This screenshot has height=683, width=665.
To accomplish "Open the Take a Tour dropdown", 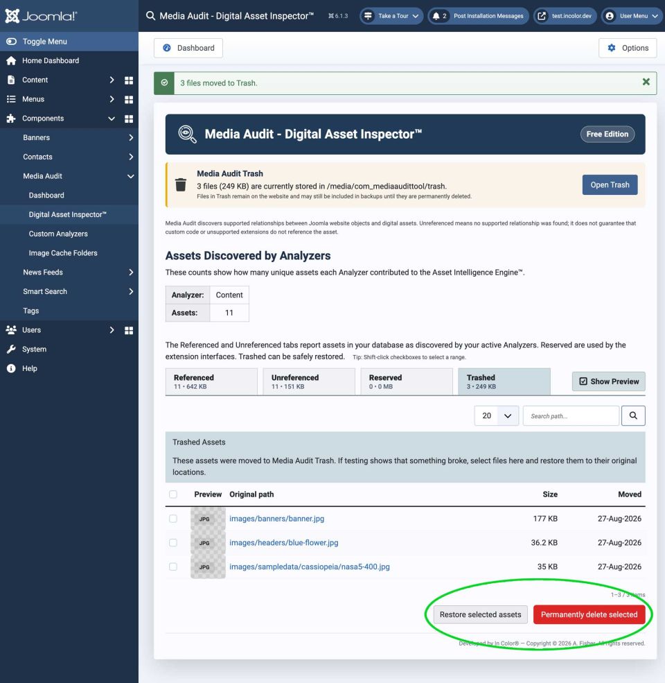I will pyautogui.click(x=391, y=16).
